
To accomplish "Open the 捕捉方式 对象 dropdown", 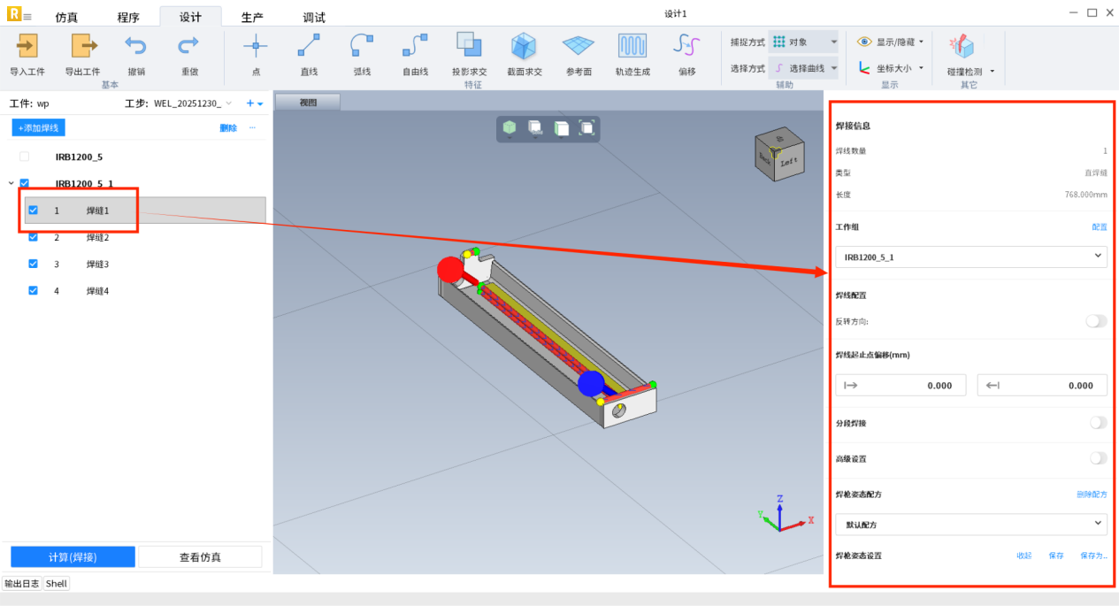I will (803, 42).
